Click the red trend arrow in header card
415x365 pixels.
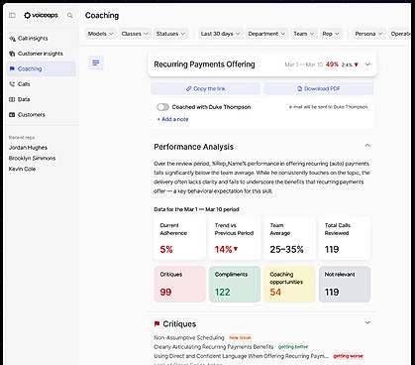tap(356, 64)
